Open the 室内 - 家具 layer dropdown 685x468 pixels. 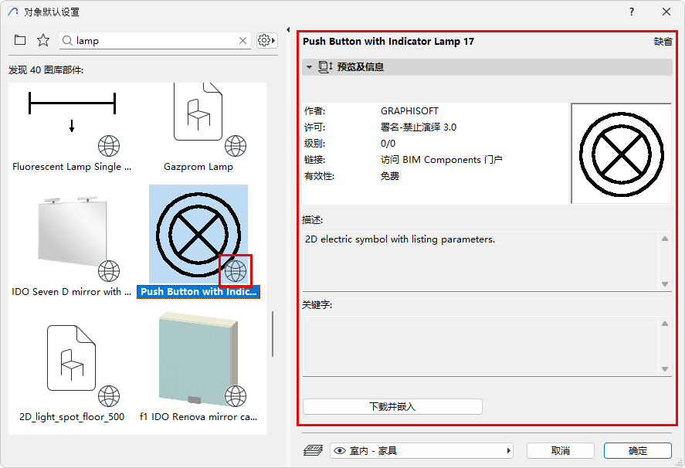point(422,450)
